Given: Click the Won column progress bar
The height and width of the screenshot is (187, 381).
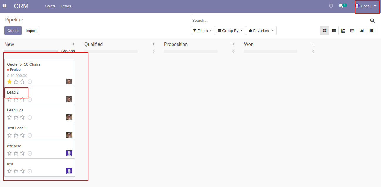Looking at the screenshot, I should (271, 51).
